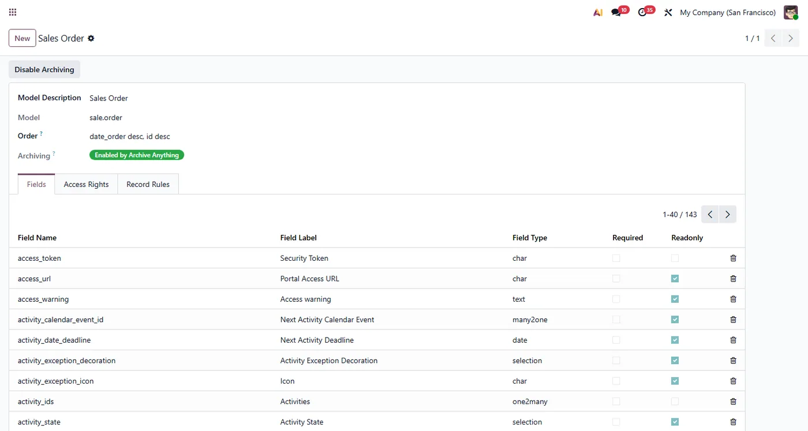Toggle Readonly checkbox for access_warning
808x431 pixels.
(x=675, y=299)
